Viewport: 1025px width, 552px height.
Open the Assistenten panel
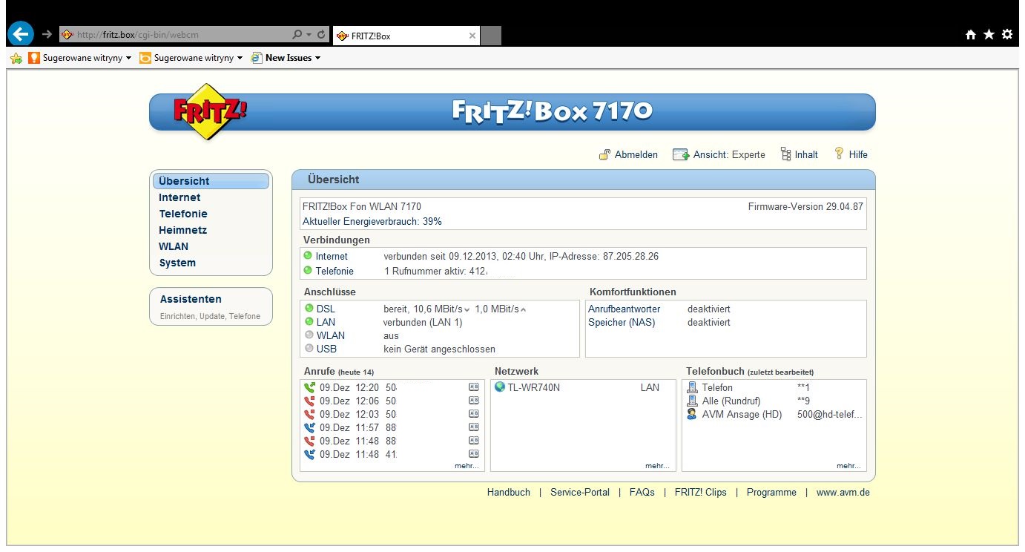click(211, 307)
